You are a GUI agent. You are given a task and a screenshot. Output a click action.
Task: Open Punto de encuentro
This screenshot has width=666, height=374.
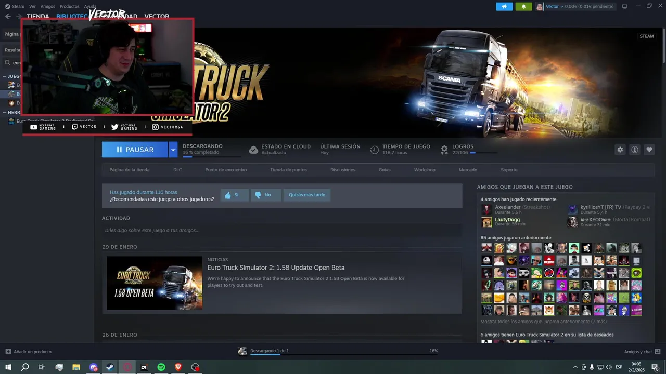click(x=226, y=170)
